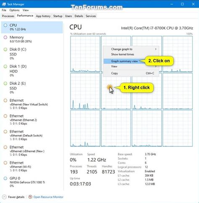Click the Virtualization Enabled value
The height and width of the screenshot is (203, 199).
(x=150, y=171)
